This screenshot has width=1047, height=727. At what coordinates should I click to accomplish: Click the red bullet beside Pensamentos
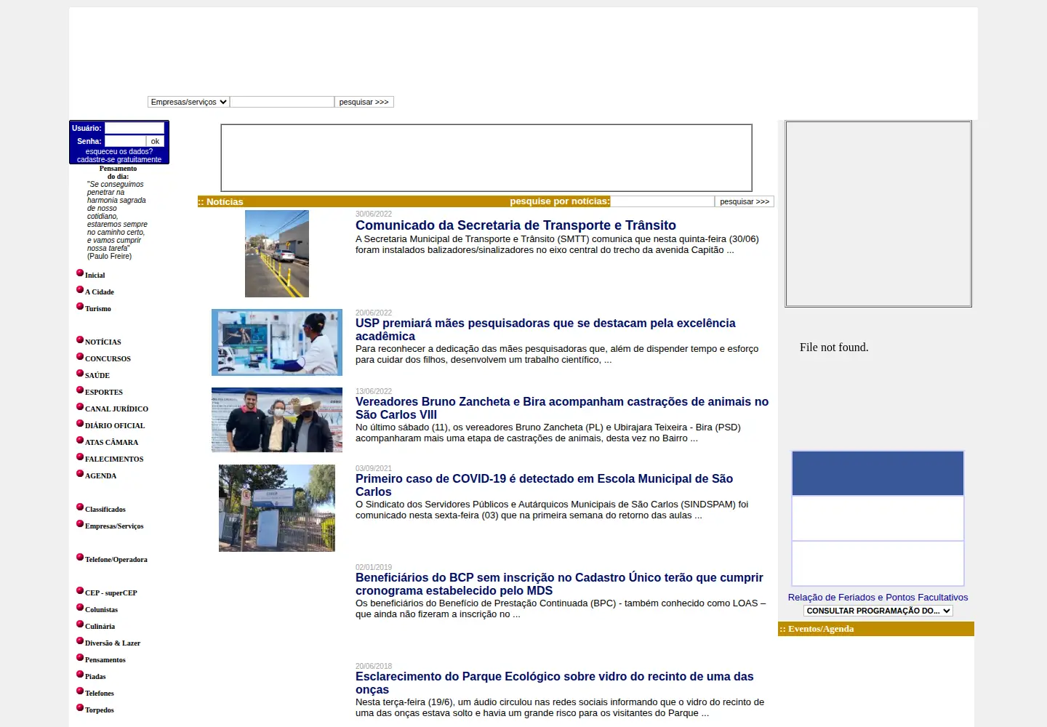[x=80, y=657]
